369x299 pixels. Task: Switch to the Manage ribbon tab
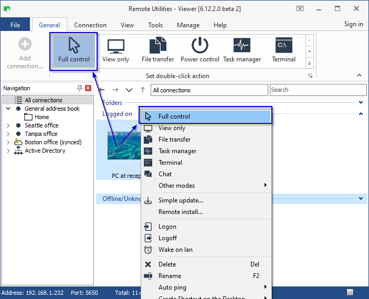188,25
